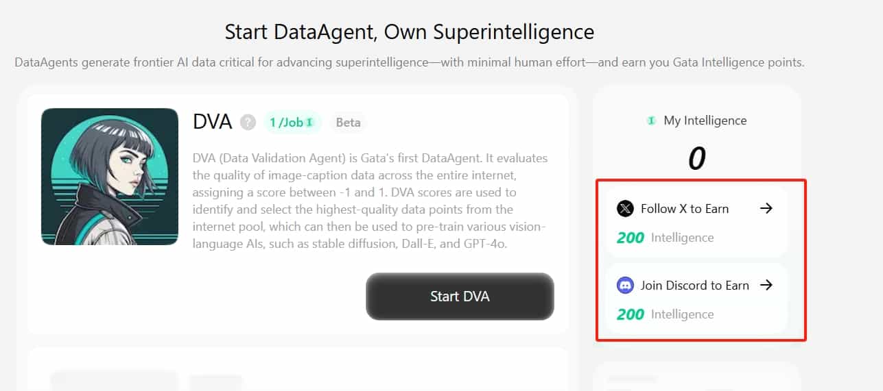883x391 pixels.
Task: Click 200 Intelligence under Follow X
Action: [x=666, y=238]
